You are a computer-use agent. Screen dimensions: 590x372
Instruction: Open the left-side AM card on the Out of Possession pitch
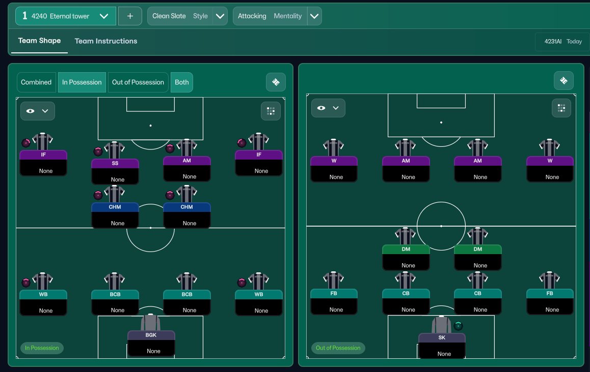click(406, 169)
